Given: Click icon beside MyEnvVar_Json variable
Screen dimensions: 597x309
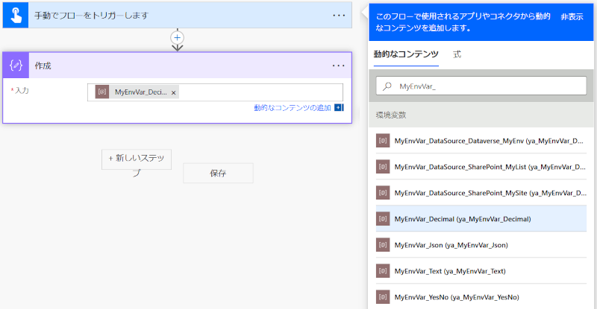Looking at the screenshot, I should click(x=384, y=244).
